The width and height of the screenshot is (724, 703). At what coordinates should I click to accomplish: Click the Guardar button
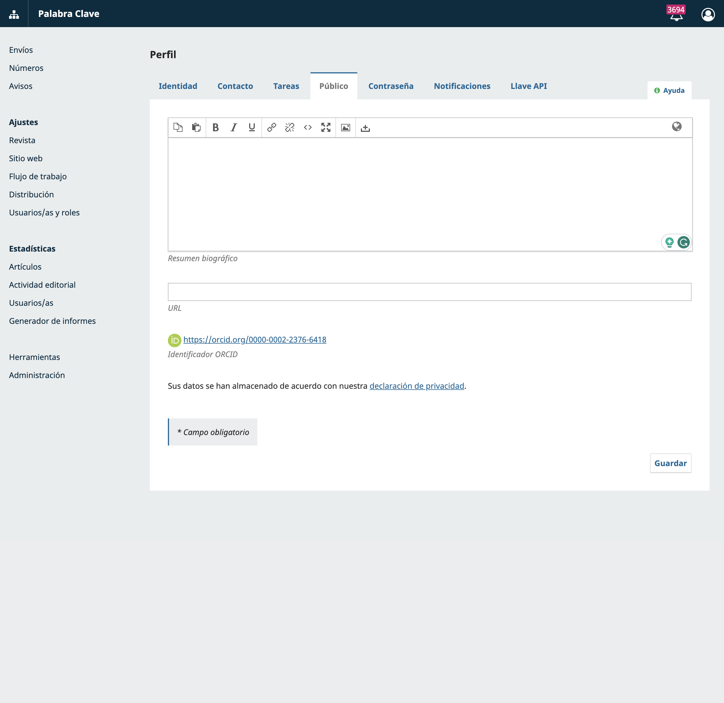coord(670,463)
